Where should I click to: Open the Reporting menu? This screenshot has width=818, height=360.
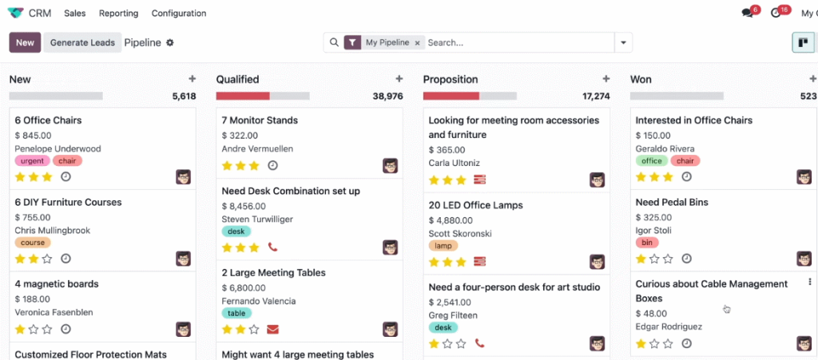(118, 14)
